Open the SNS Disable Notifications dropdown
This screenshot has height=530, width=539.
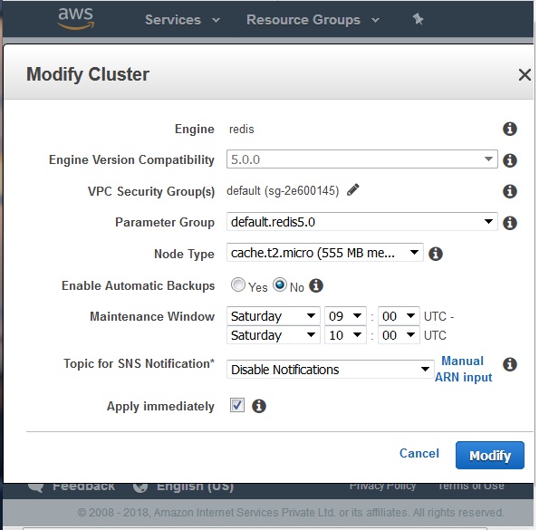click(330, 370)
